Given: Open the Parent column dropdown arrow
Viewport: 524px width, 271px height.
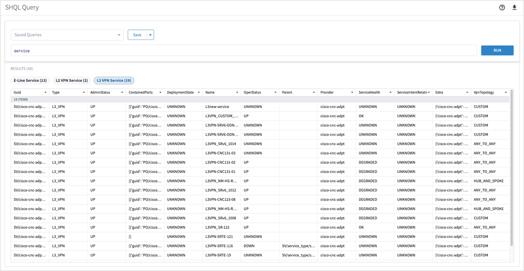Looking at the screenshot, I should 314,92.
